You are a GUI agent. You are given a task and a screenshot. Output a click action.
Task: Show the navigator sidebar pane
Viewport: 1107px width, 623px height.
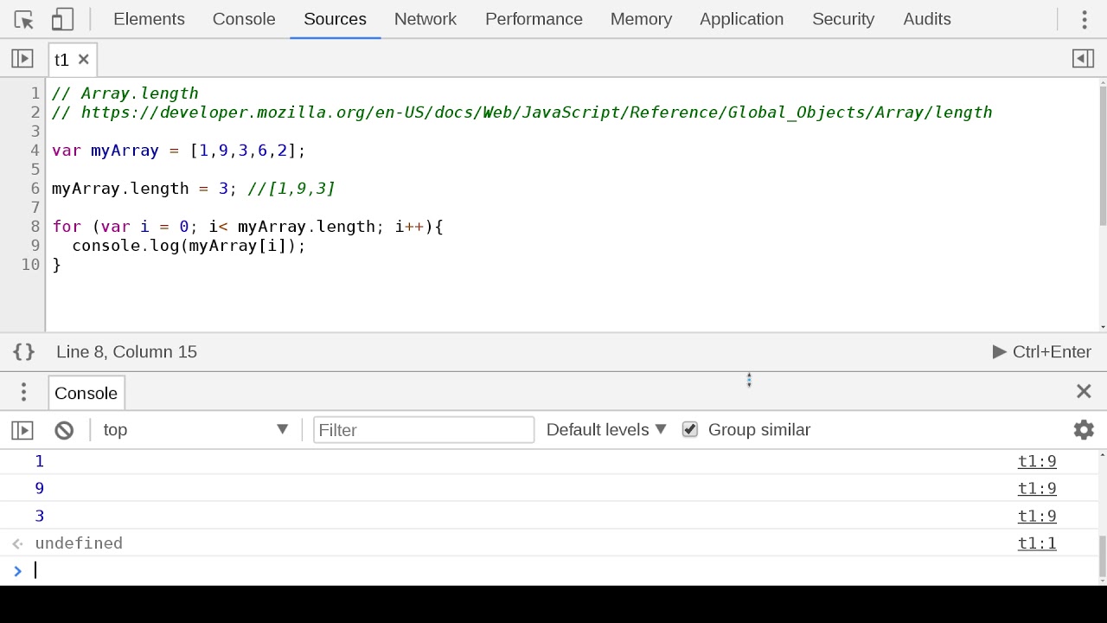pos(22,58)
